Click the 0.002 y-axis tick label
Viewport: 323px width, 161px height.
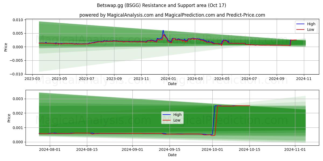(18, 113)
